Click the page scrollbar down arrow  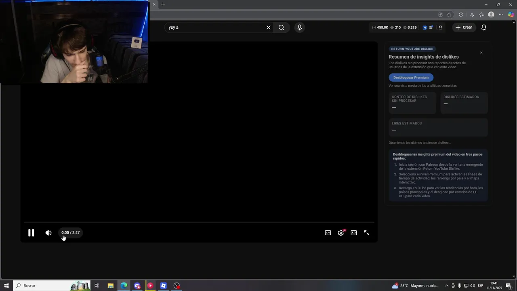(514, 276)
